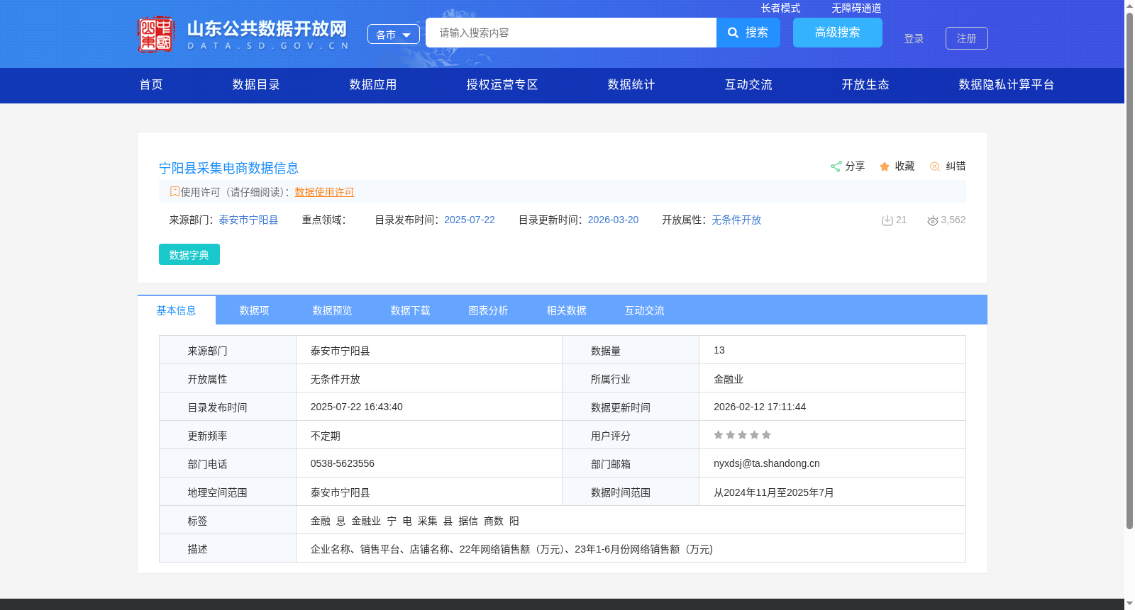Click the title 宁阳县采集电商数据信息
This screenshot has width=1135, height=610.
tap(228, 168)
